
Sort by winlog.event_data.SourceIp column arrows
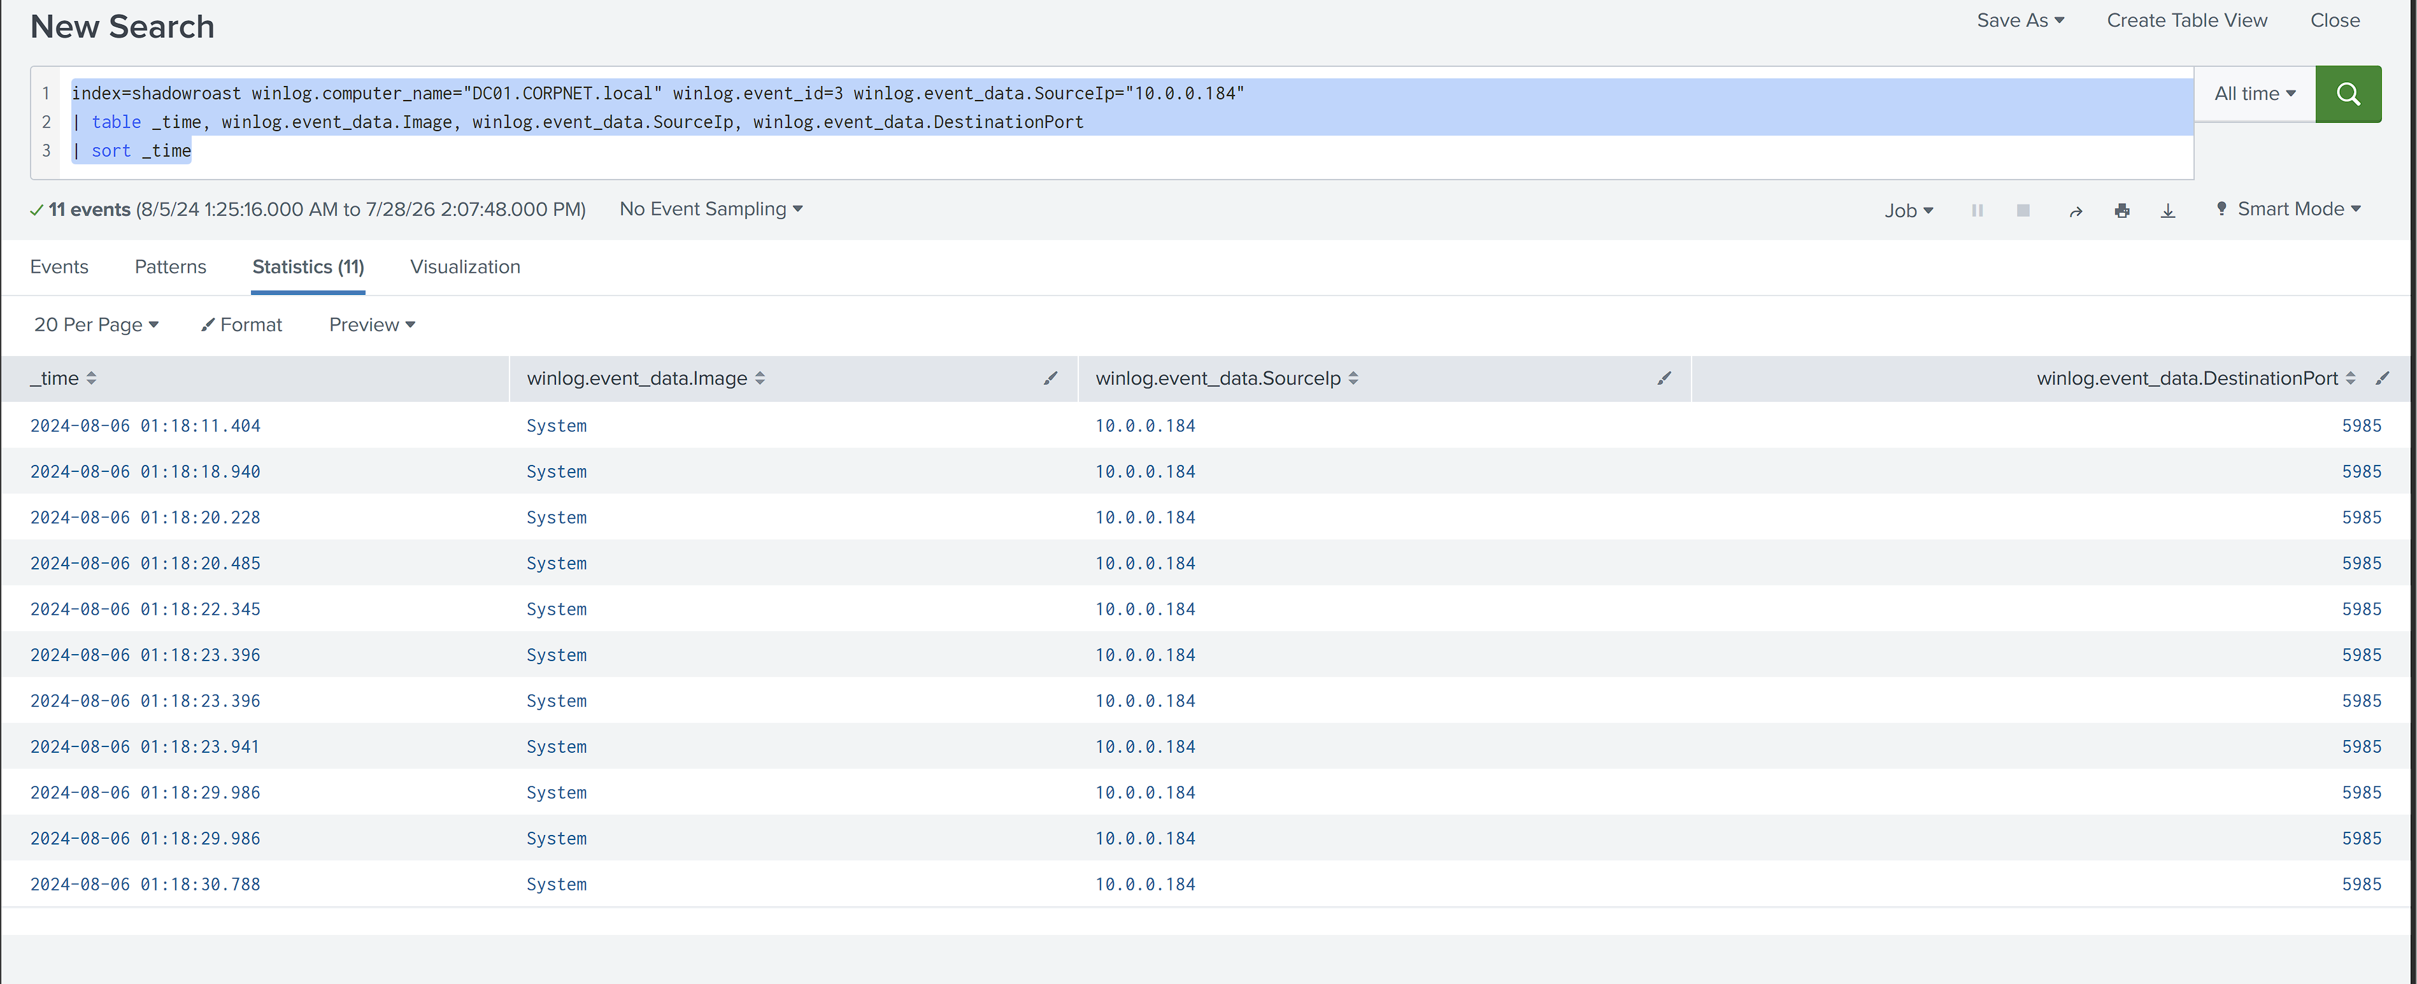[x=1353, y=378]
